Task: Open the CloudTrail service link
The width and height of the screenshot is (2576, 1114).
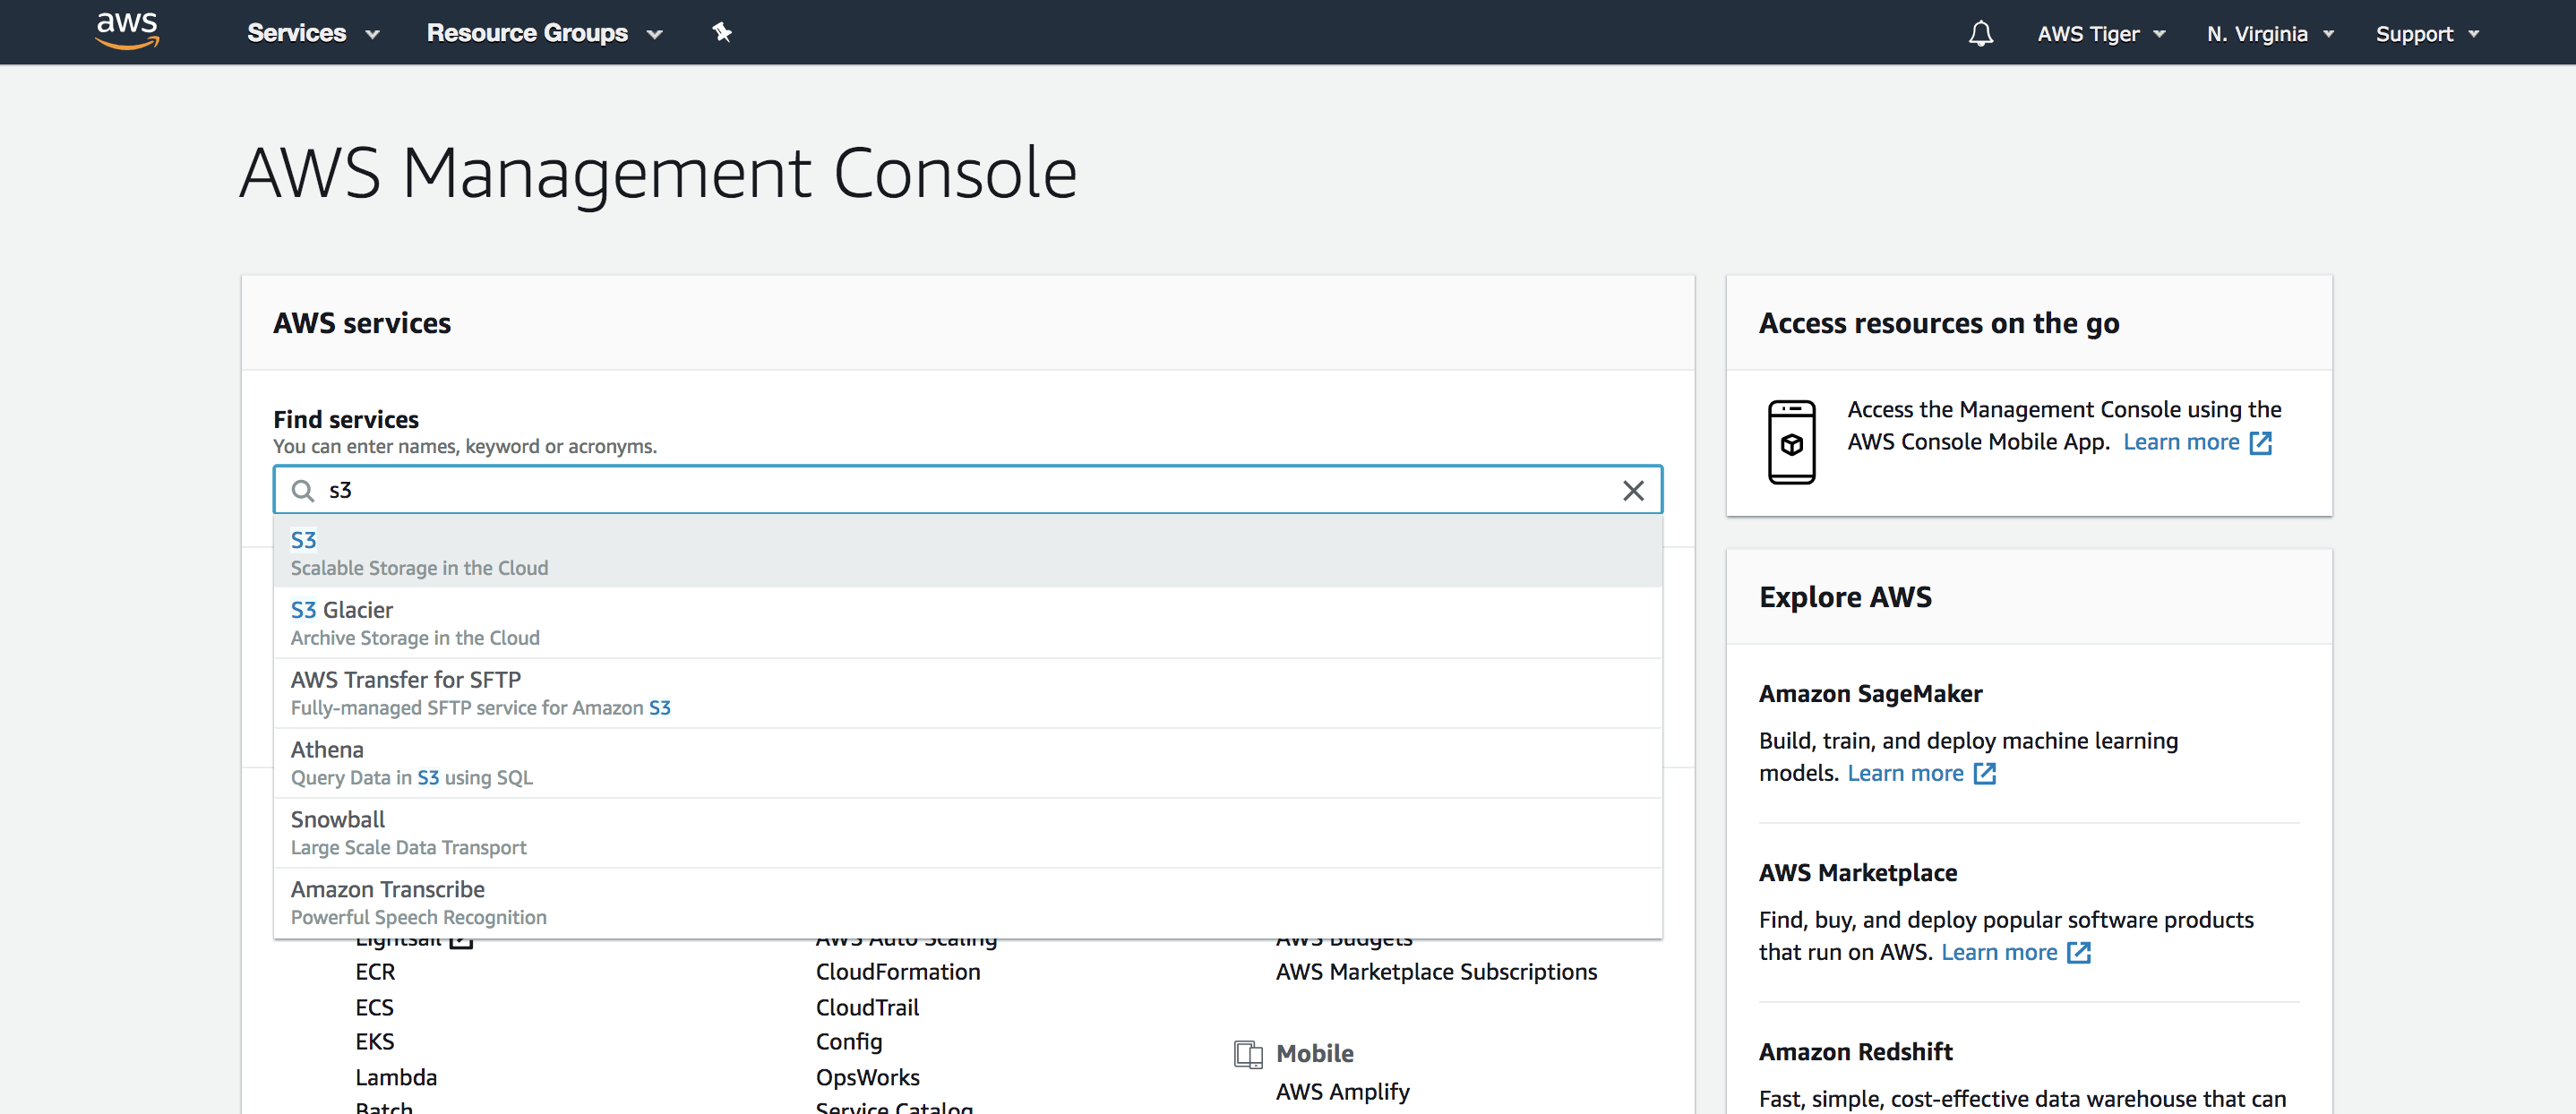Action: pos(867,1007)
